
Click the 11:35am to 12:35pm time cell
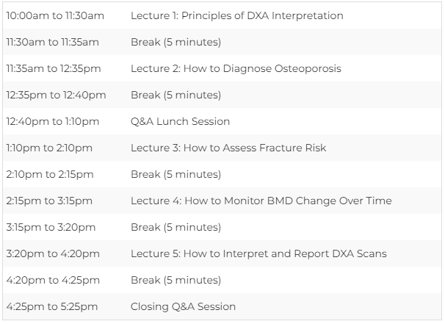pyautogui.click(x=54, y=68)
